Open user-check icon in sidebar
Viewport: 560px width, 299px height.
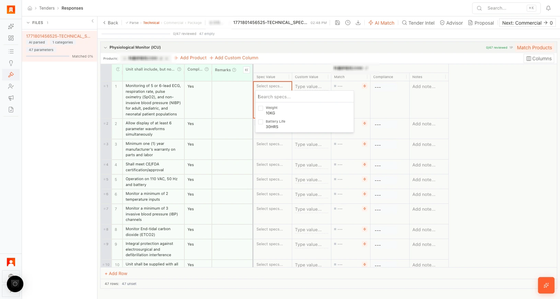coord(11,86)
